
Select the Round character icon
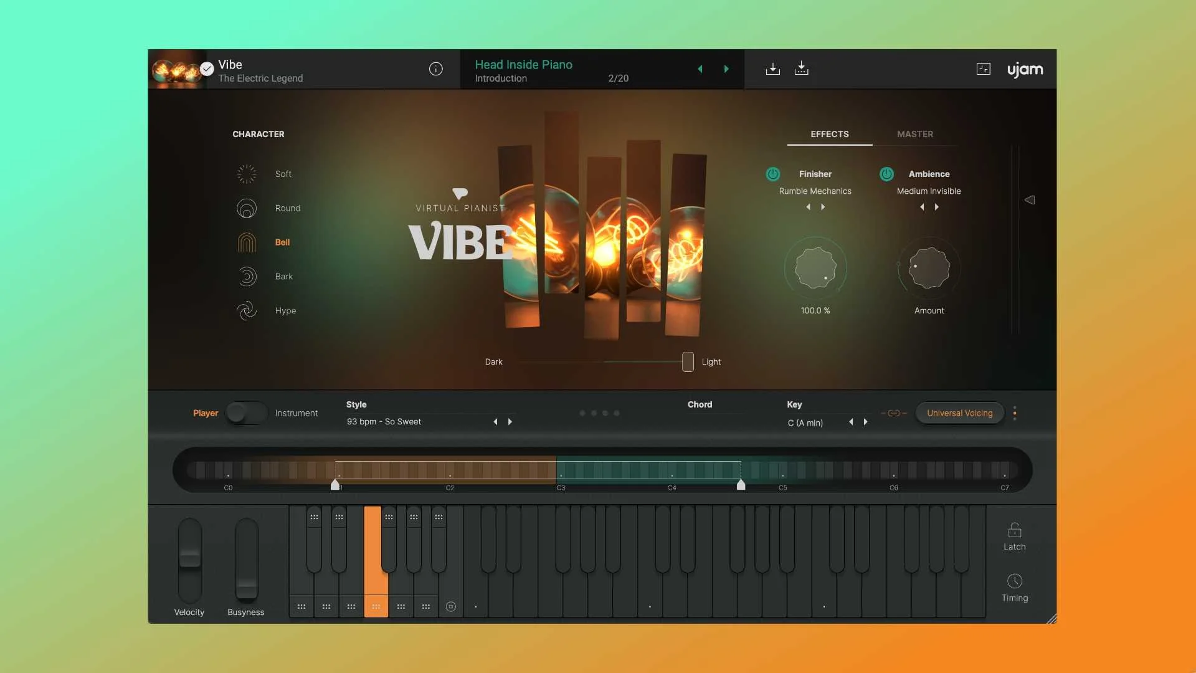pyautogui.click(x=247, y=208)
